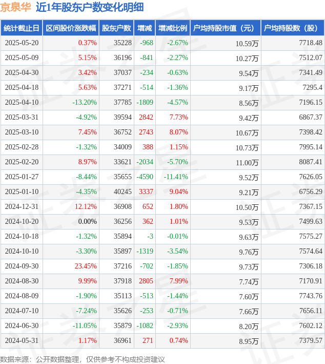The height and width of the screenshot is (364, 325).
Task: Select the 区间股价涨跌幅 column header
Action: tap(71, 28)
